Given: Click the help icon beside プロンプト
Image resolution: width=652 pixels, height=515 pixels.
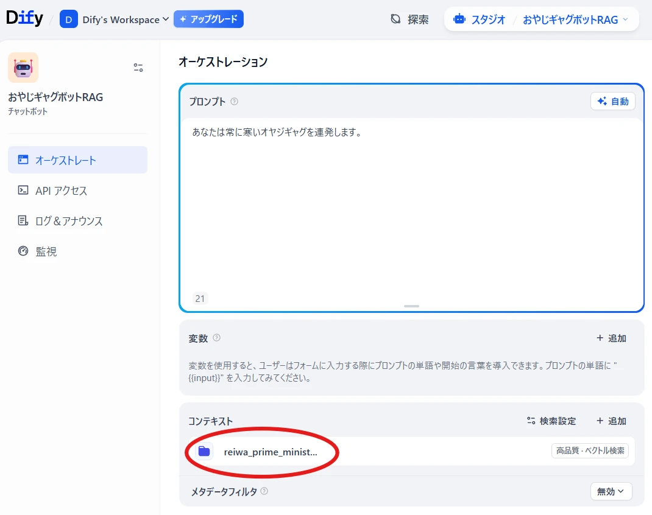Looking at the screenshot, I should coord(235,102).
